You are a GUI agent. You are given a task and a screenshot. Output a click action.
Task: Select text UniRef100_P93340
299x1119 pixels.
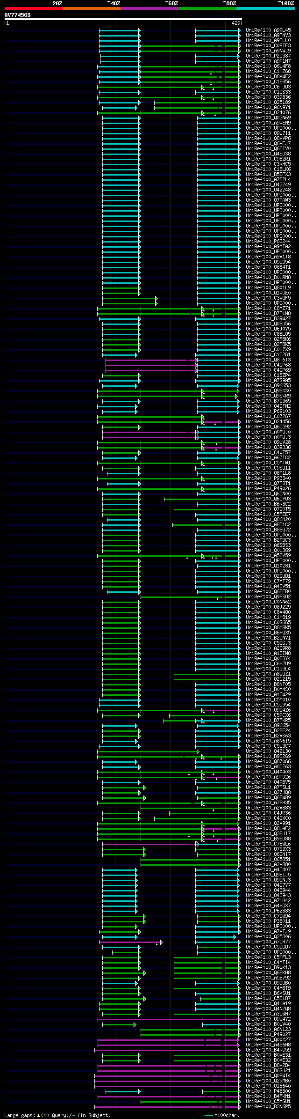tap(268, 479)
